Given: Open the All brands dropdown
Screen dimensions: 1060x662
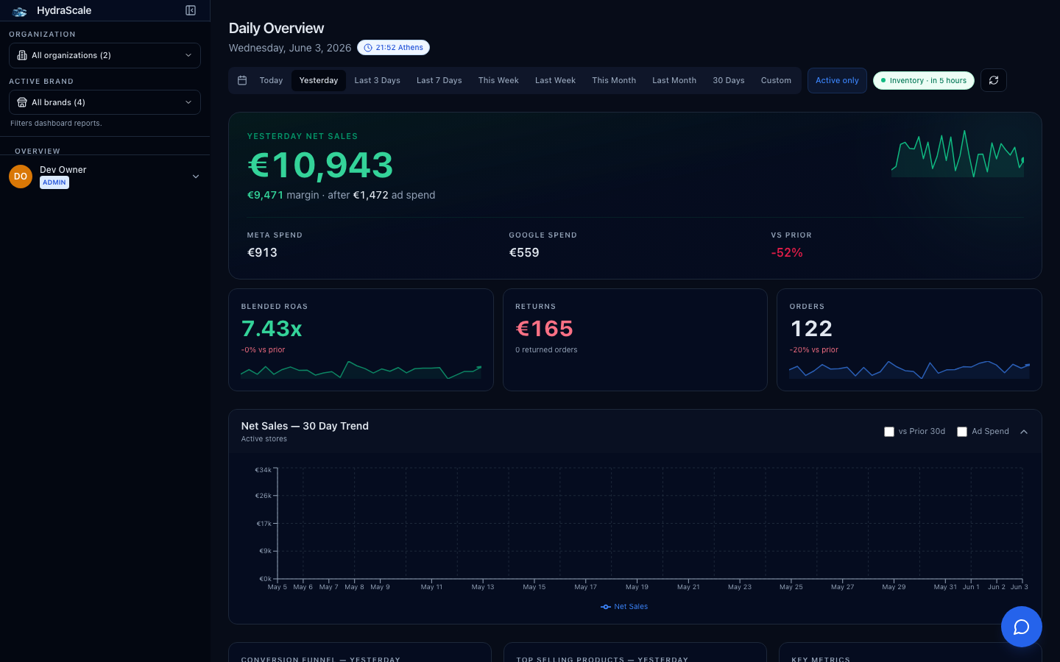Looking at the screenshot, I should coord(105,102).
